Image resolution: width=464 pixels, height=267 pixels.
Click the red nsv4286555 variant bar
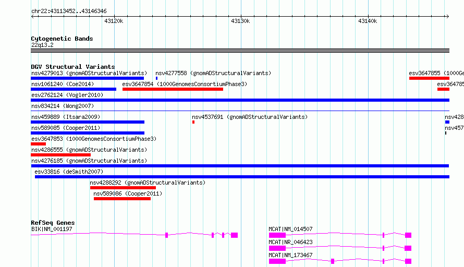(60, 155)
